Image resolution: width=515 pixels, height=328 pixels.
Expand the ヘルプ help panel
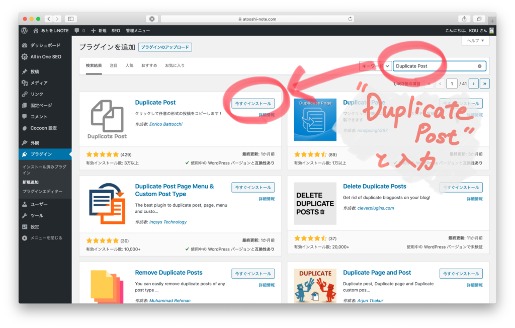click(x=475, y=41)
